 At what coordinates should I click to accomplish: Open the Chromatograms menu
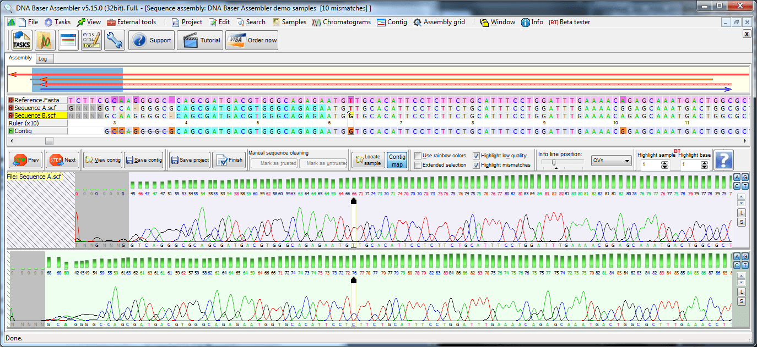coord(342,22)
